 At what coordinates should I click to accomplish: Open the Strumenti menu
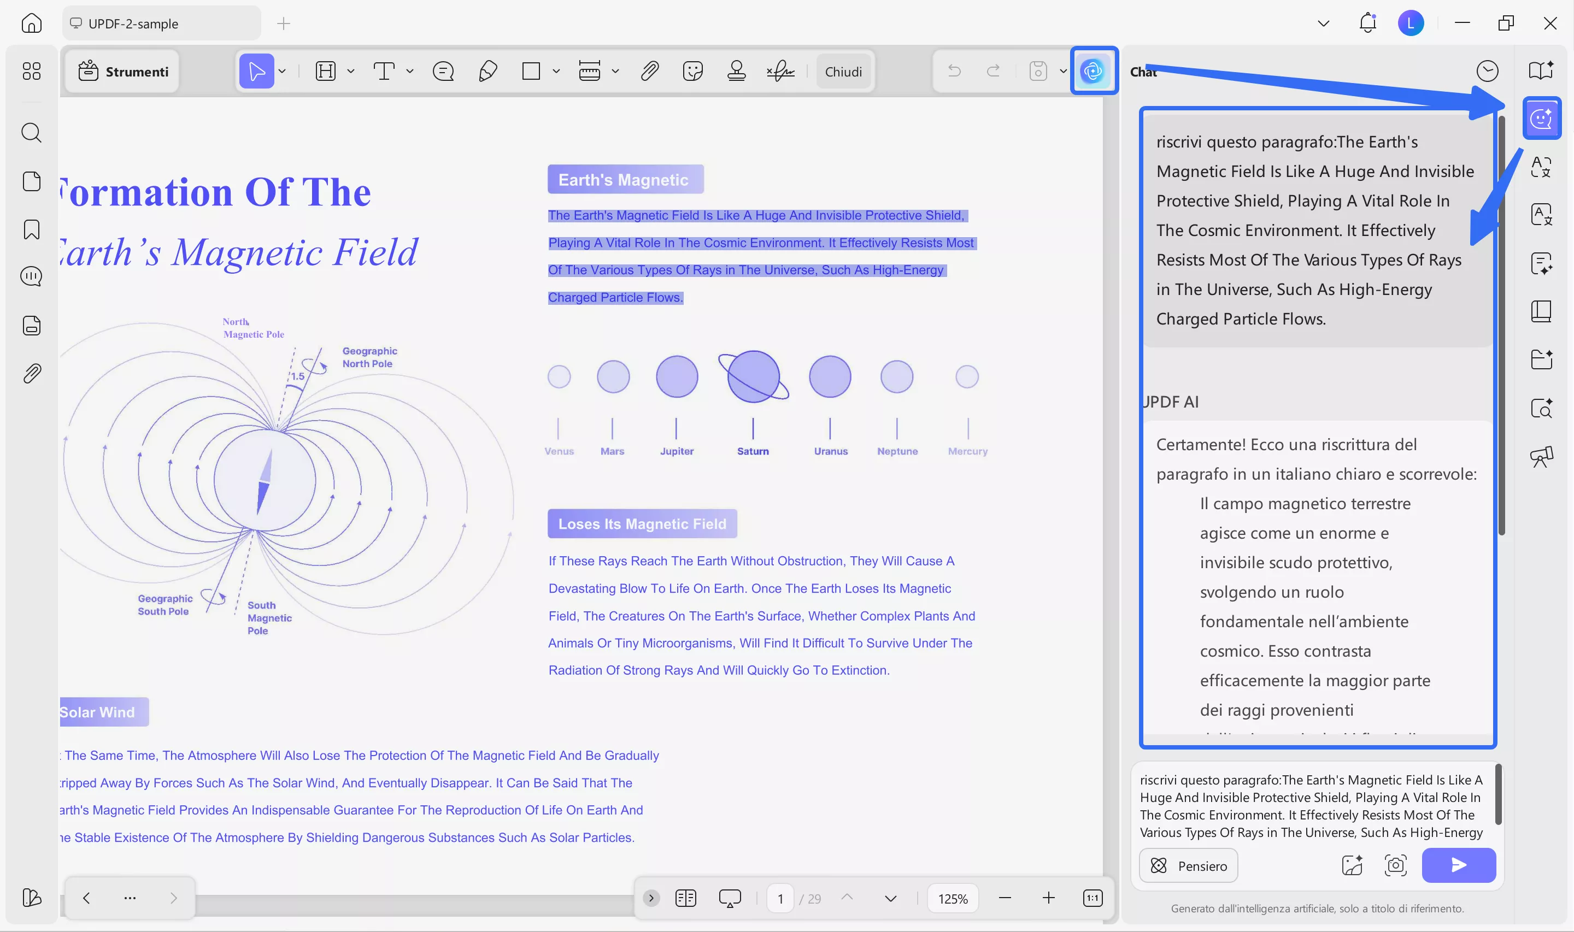click(x=122, y=71)
